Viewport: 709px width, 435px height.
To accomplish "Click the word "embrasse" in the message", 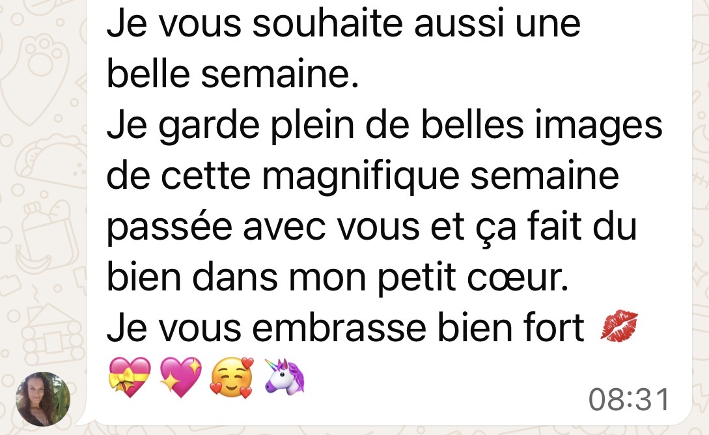I will [x=339, y=328].
